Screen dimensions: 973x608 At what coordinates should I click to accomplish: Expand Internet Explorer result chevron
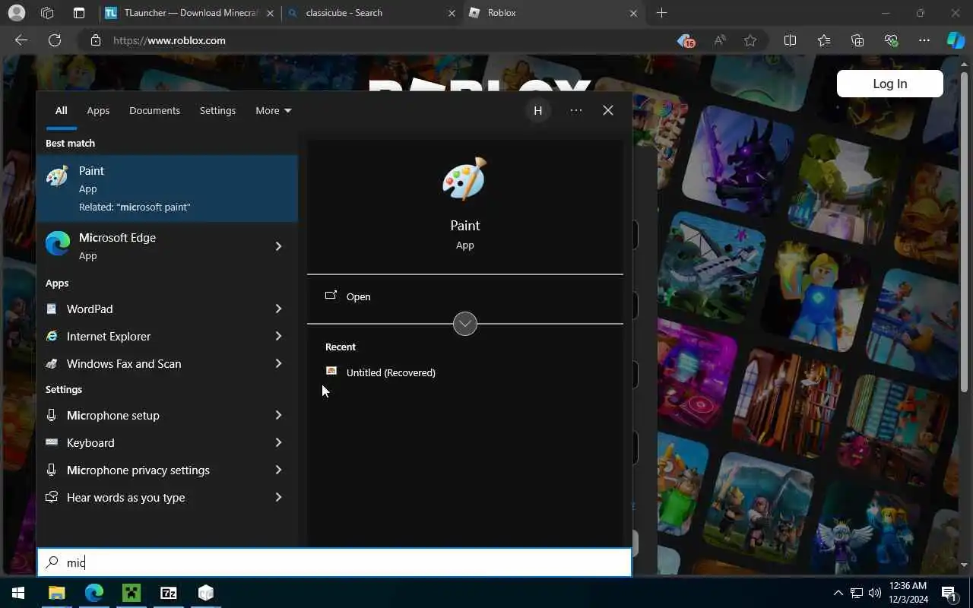[x=278, y=336]
